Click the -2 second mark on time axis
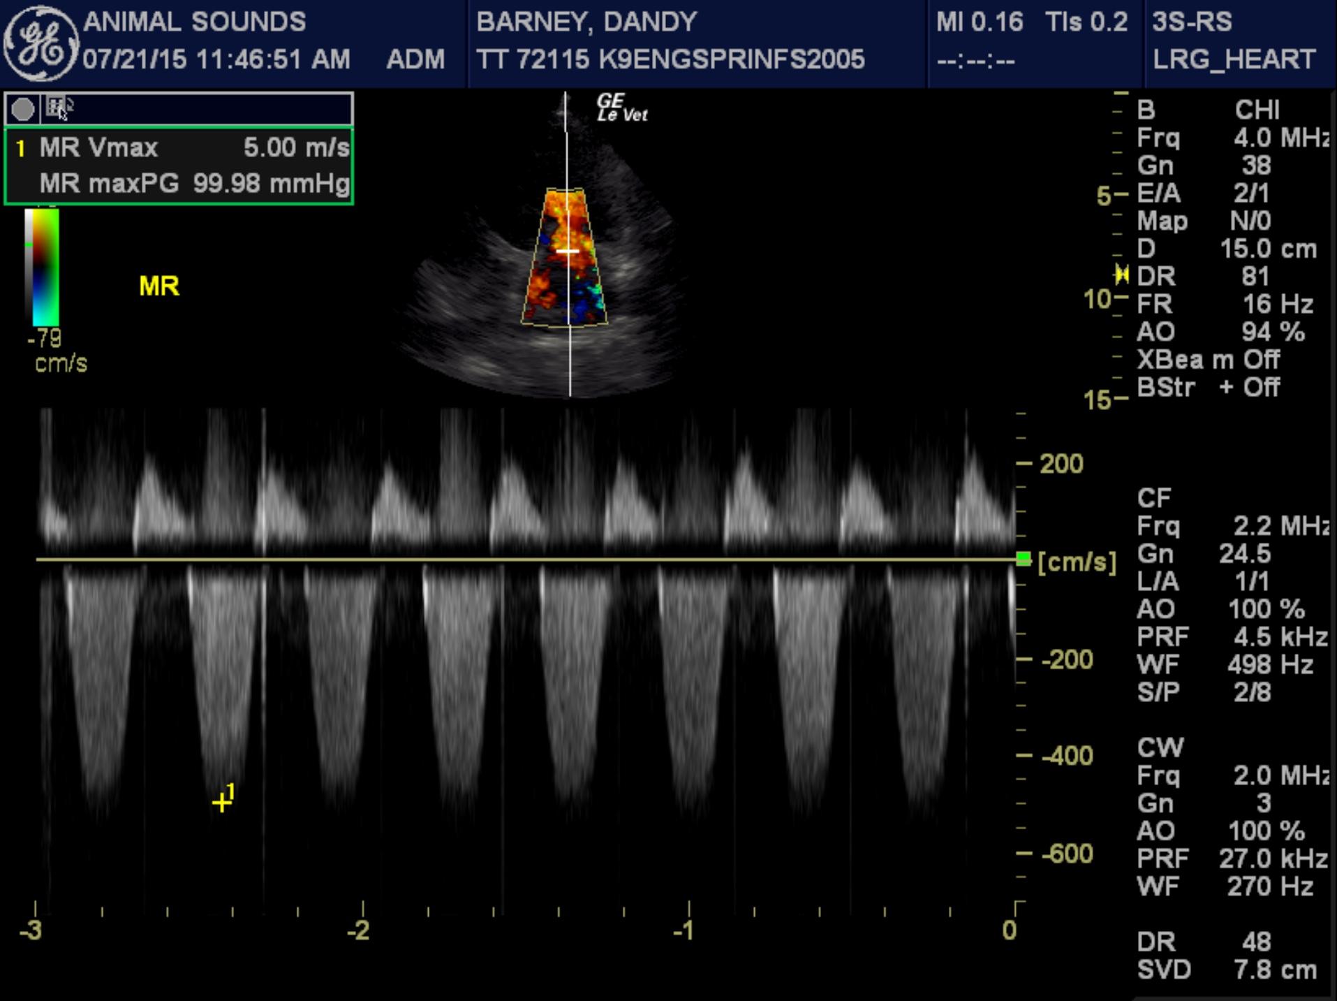The width and height of the screenshot is (1337, 1001). pyautogui.click(x=360, y=930)
